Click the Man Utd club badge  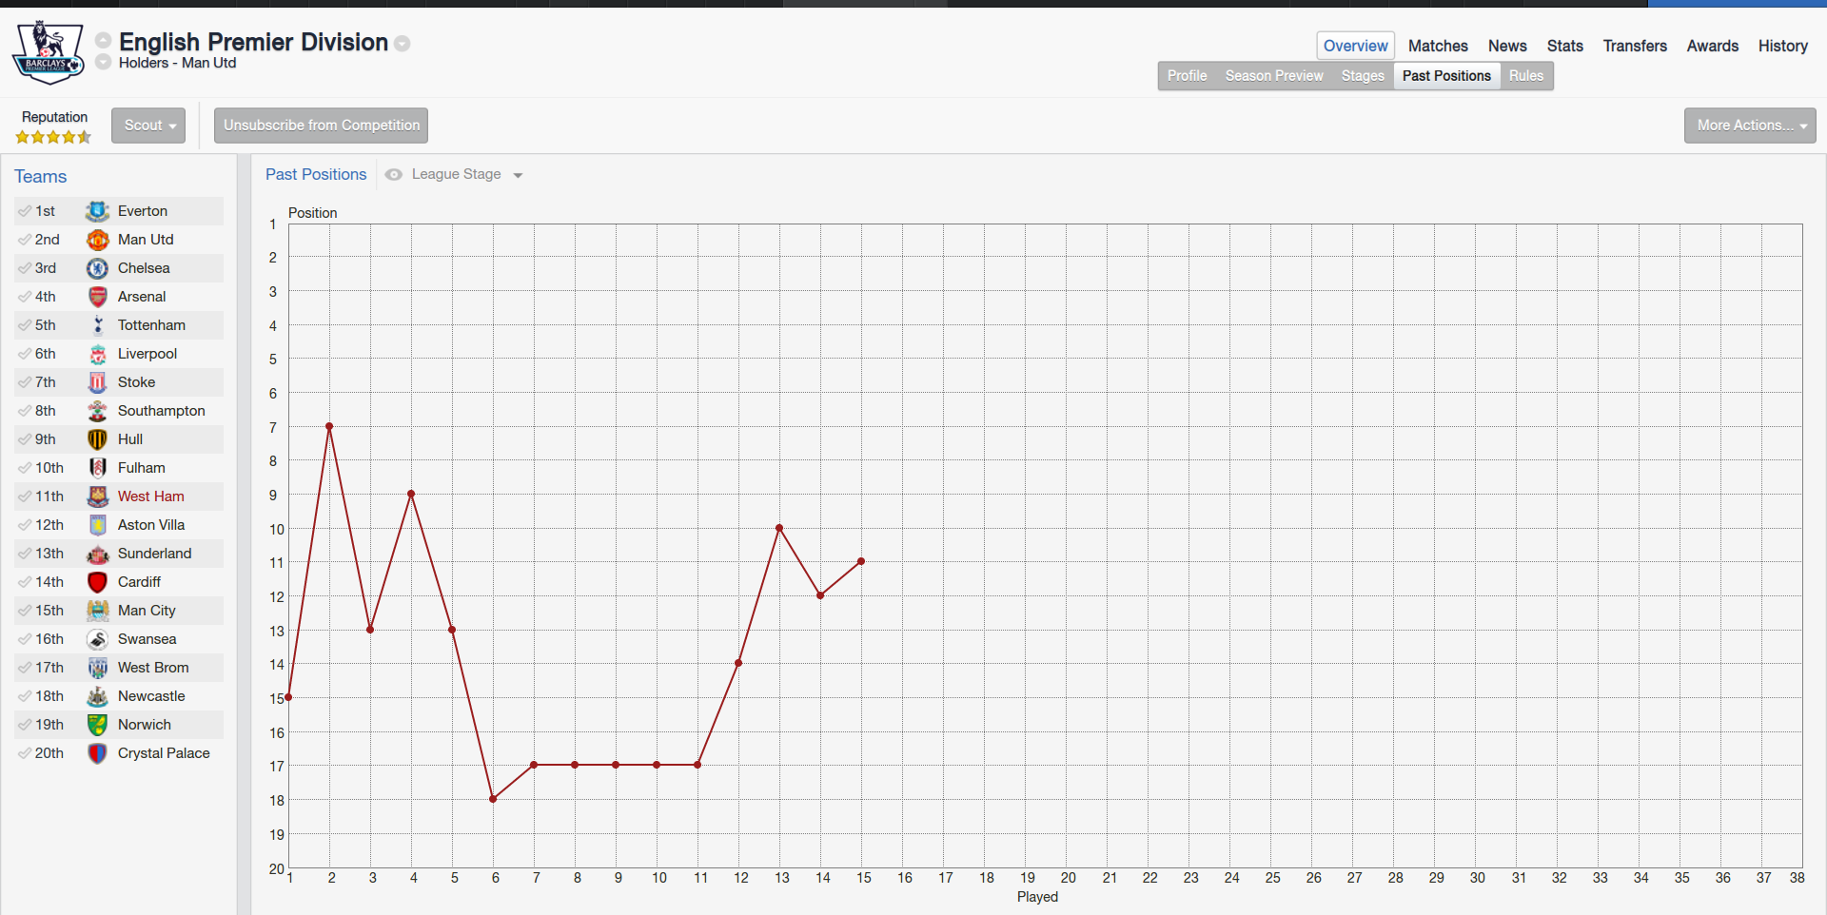pos(97,240)
